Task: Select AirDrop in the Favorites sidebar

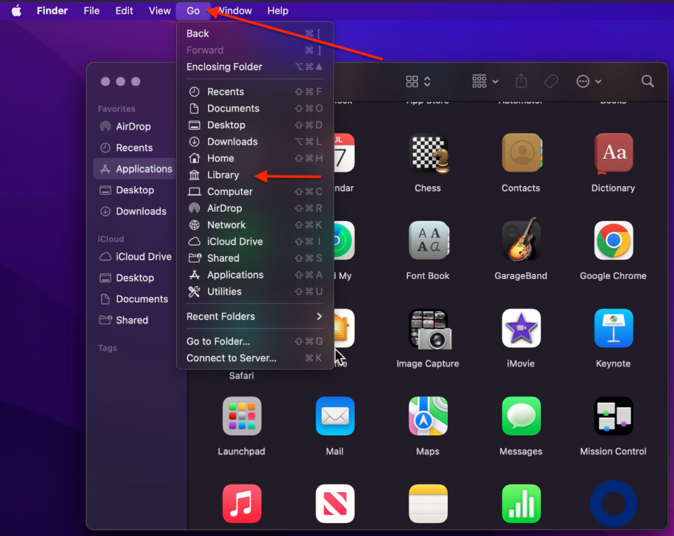Action: point(134,126)
